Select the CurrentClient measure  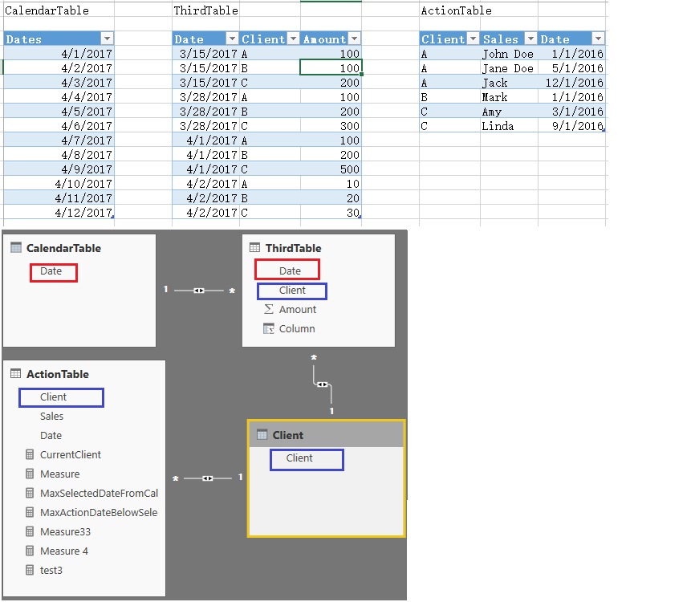pyautogui.click(x=71, y=454)
